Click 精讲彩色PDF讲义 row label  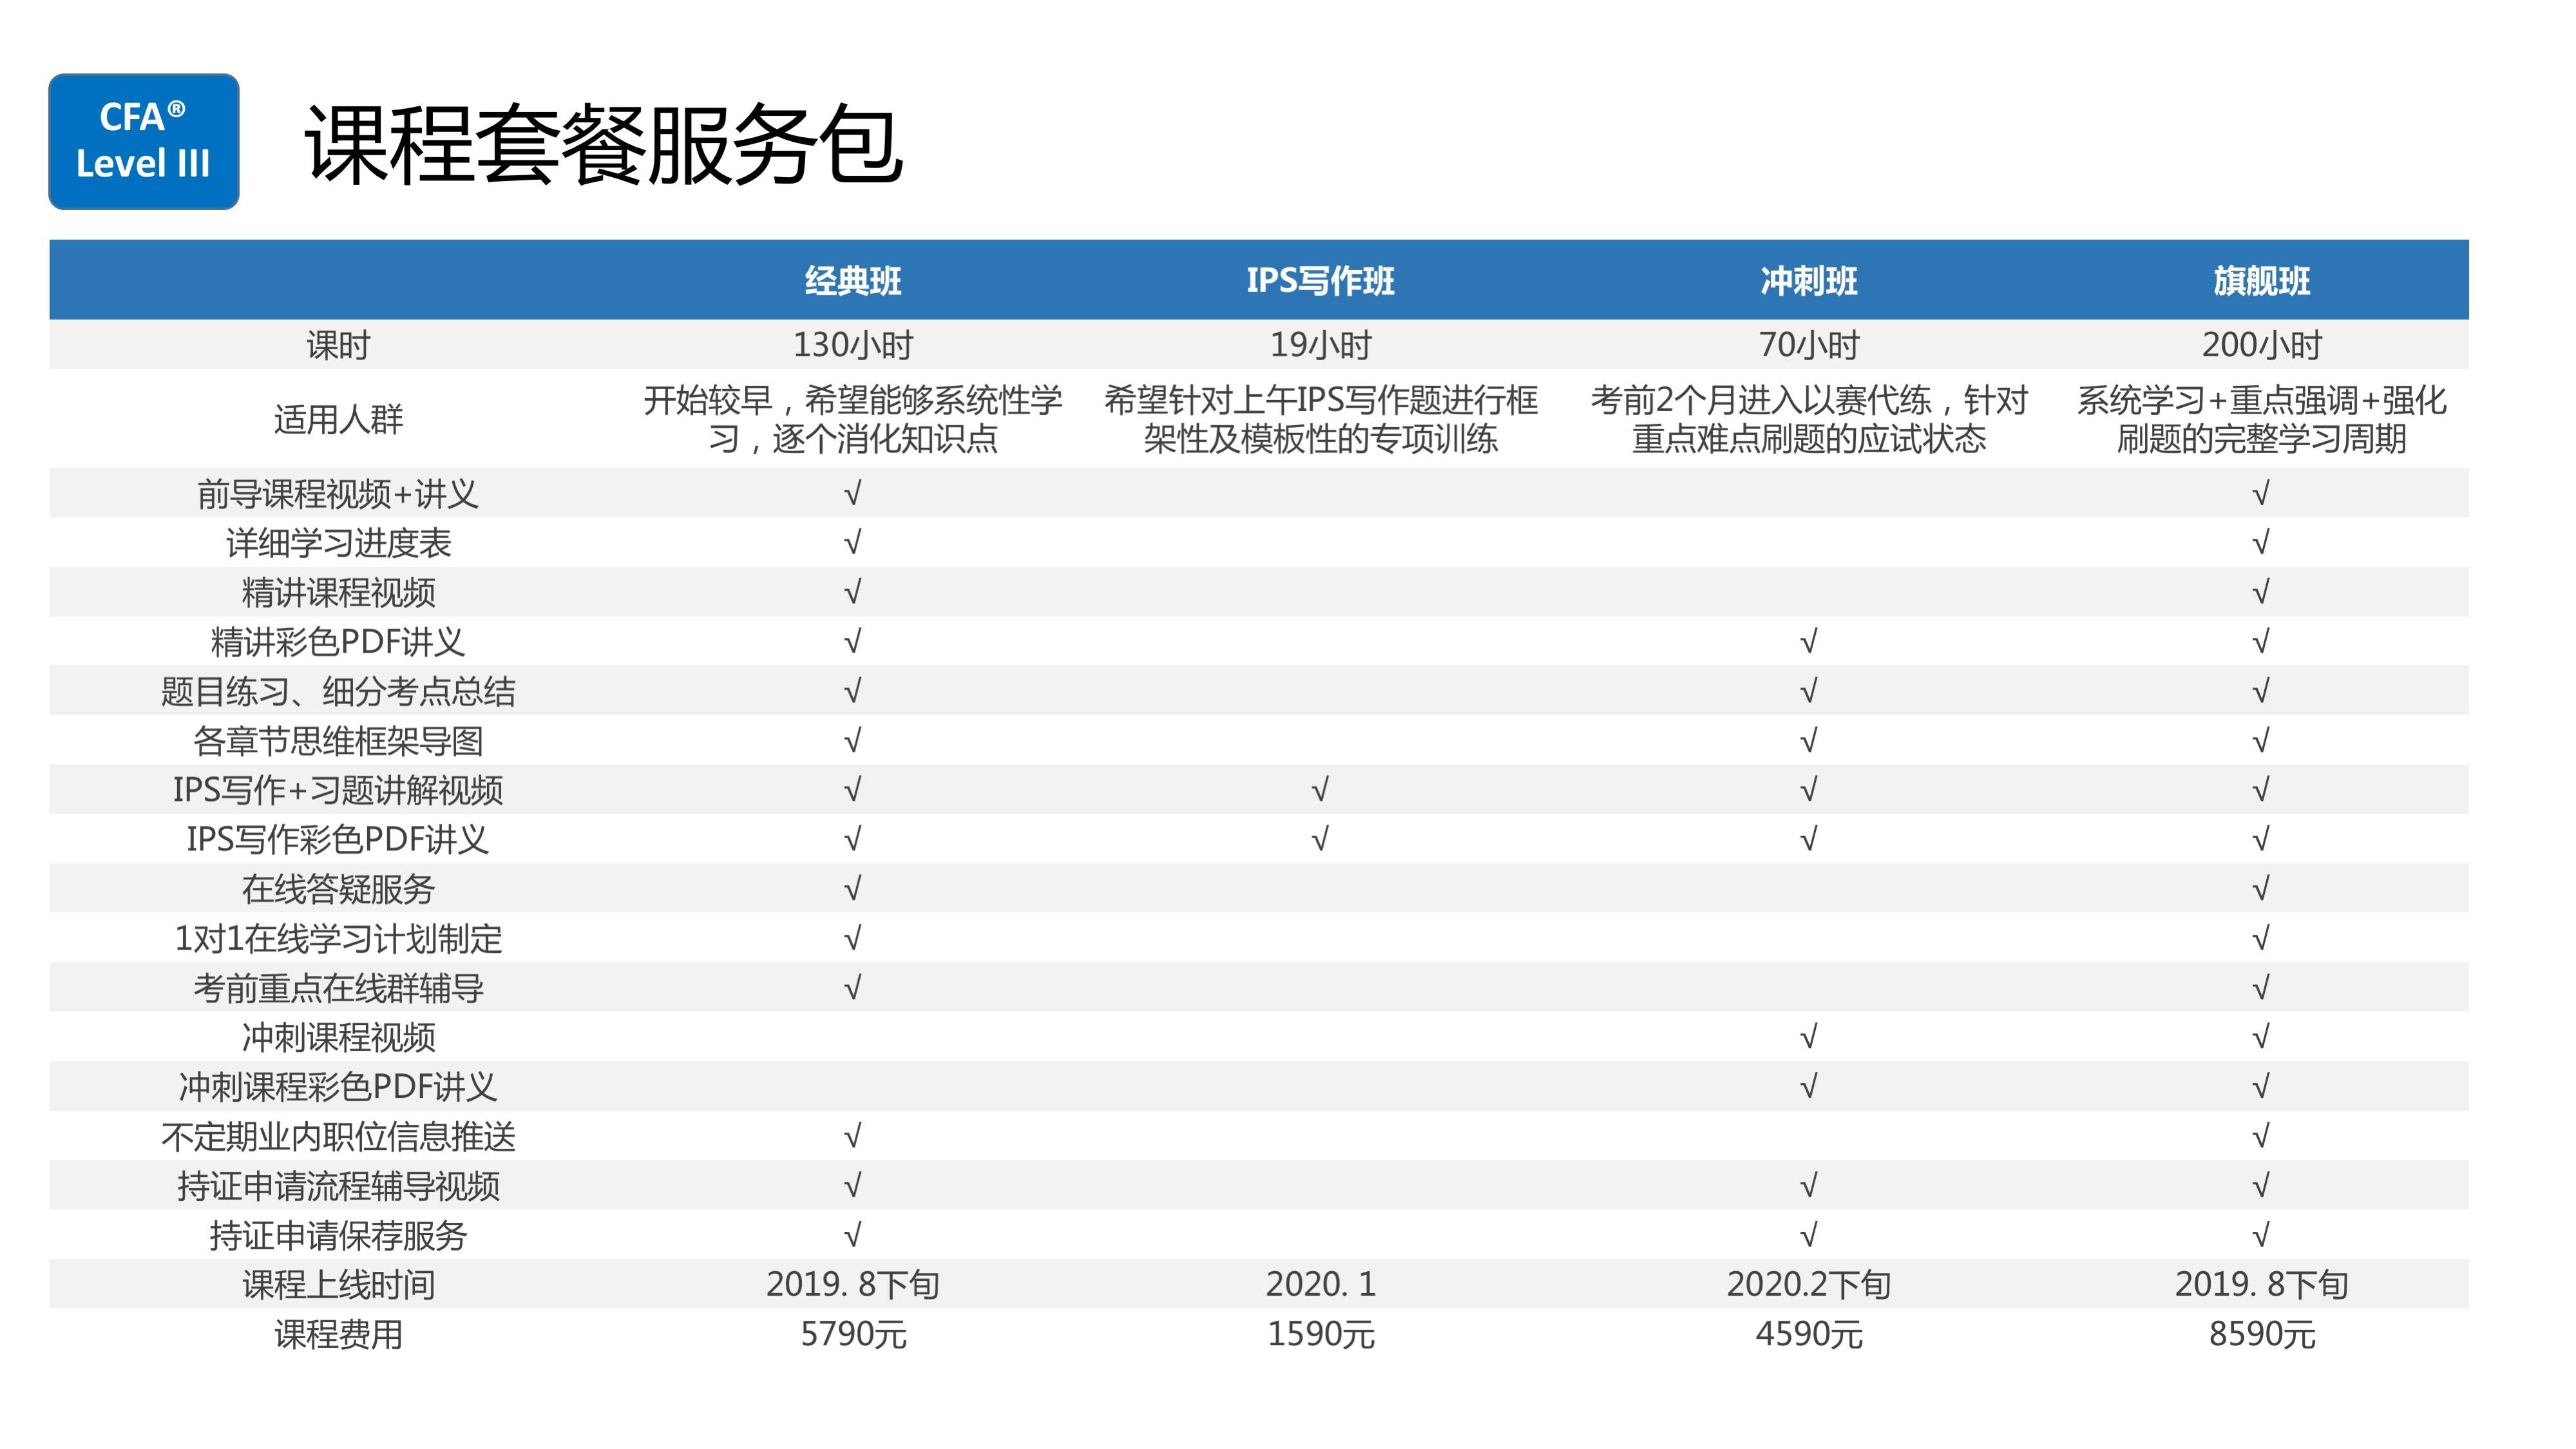click(x=338, y=641)
